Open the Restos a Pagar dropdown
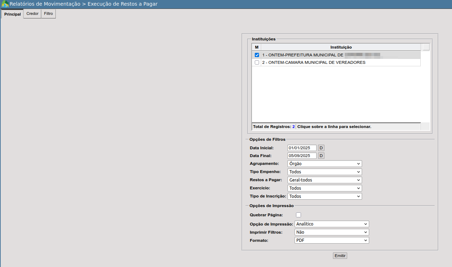Viewport: 452px width, 267px height. tap(324, 180)
